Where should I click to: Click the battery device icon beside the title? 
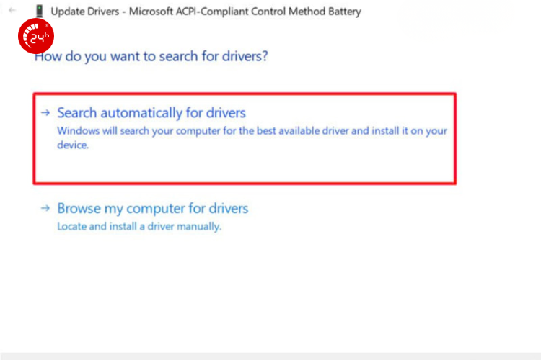(x=38, y=12)
